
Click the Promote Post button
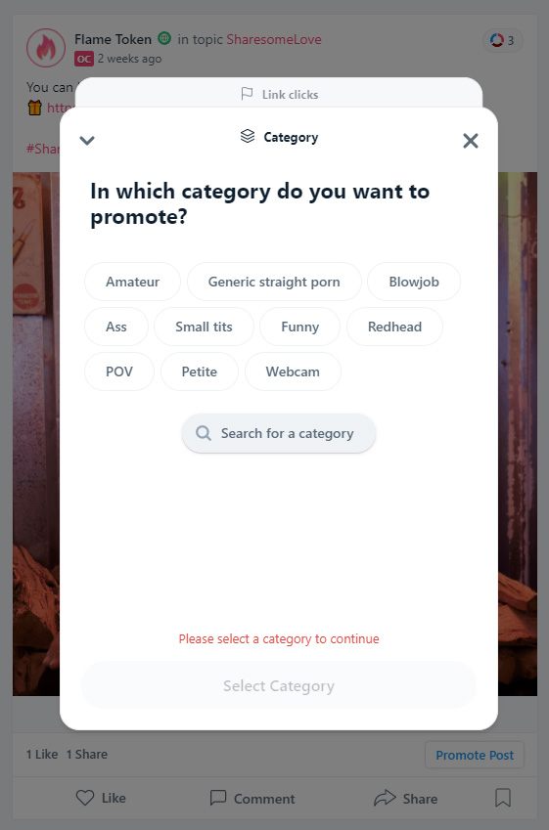[475, 755]
